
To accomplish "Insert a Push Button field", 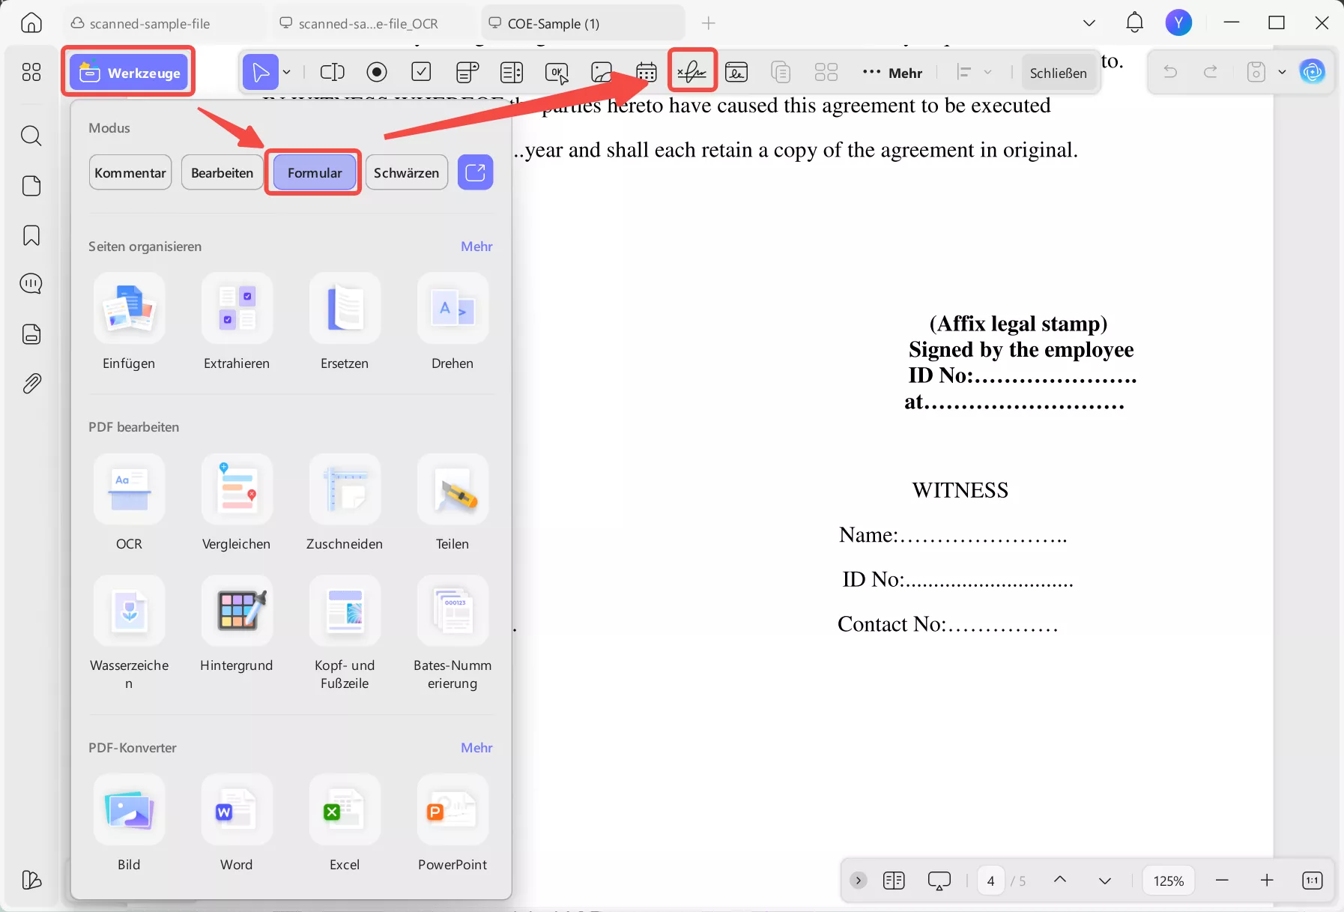I will click(556, 72).
